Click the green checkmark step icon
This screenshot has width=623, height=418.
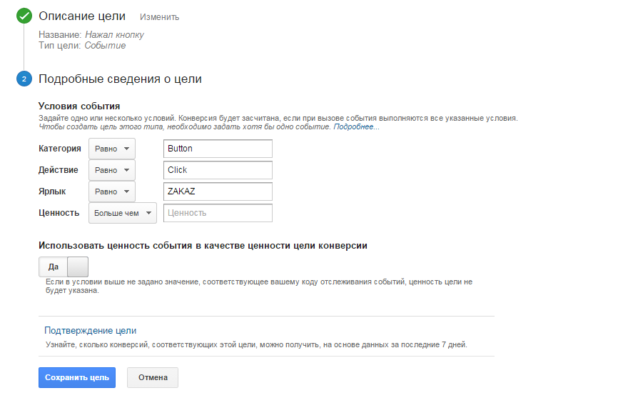(24, 16)
